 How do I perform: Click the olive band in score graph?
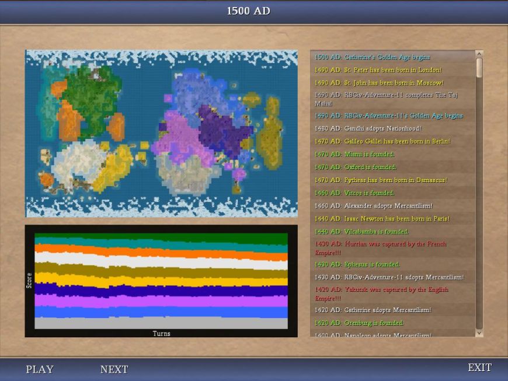161,271
